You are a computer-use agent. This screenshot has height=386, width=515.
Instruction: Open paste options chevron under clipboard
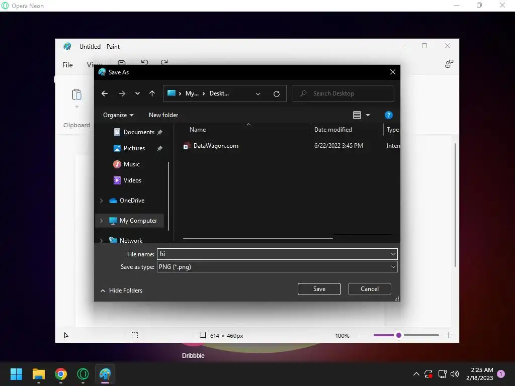point(77,107)
